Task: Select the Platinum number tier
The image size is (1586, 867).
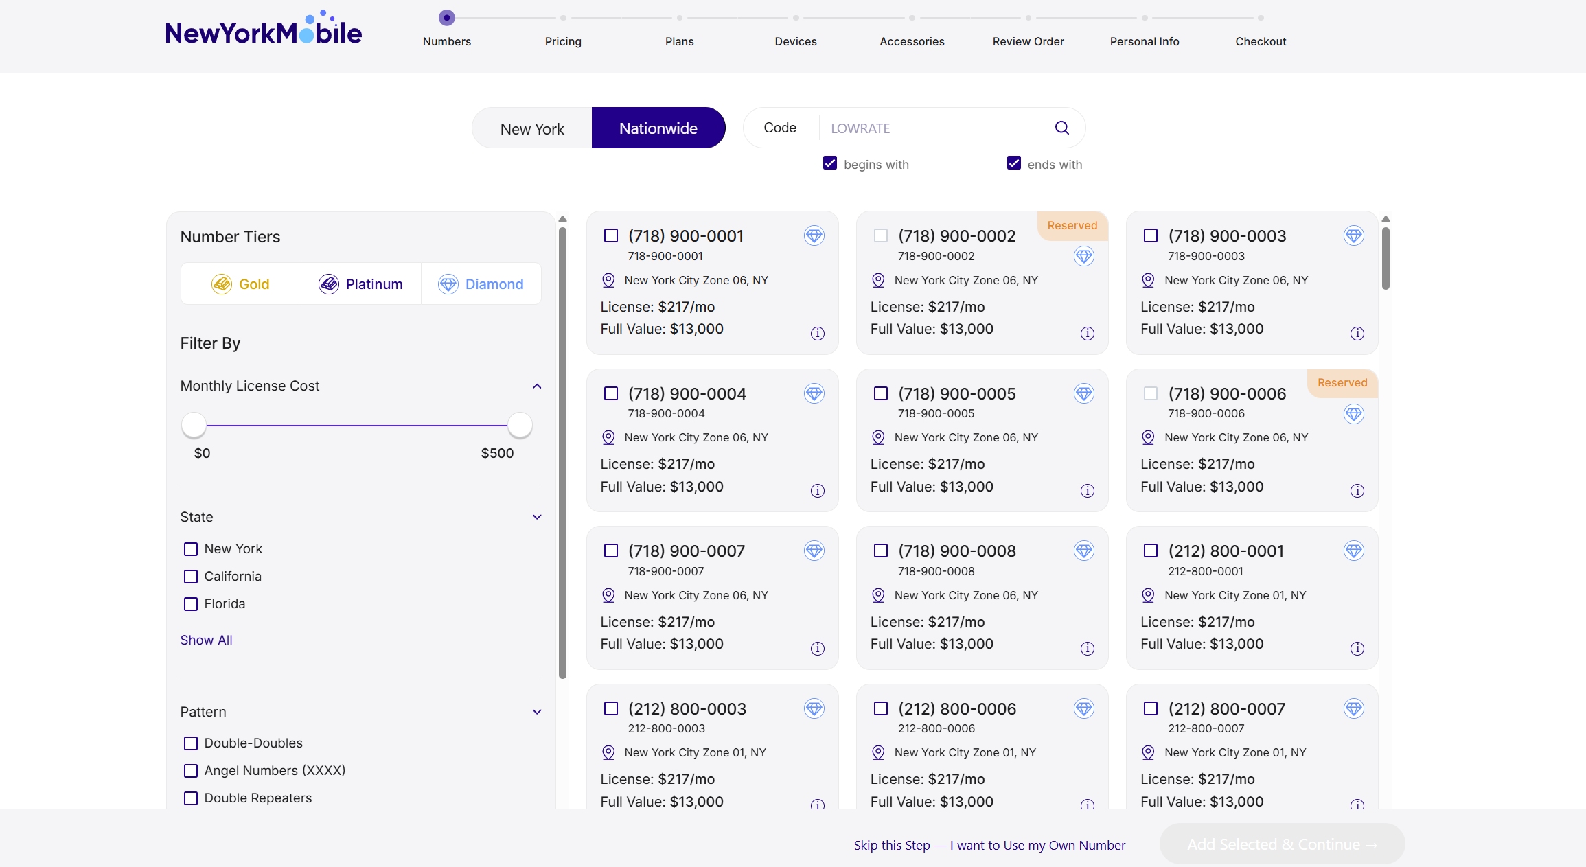Action: tap(361, 284)
